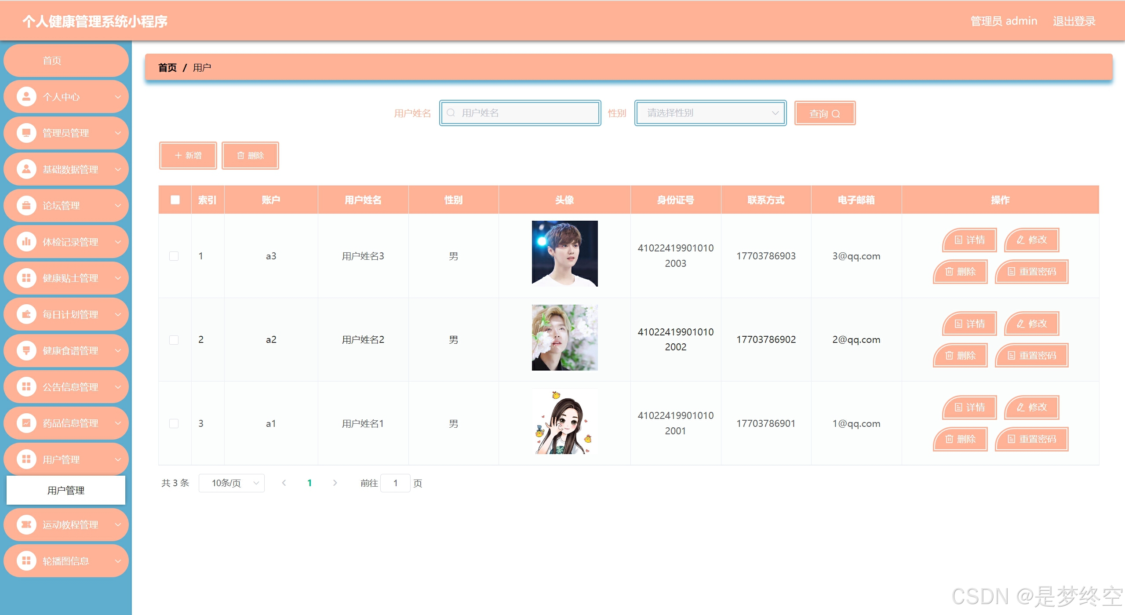Select the 用户管理 submenu item
Image resolution: width=1125 pixels, height=615 pixels.
(x=66, y=490)
